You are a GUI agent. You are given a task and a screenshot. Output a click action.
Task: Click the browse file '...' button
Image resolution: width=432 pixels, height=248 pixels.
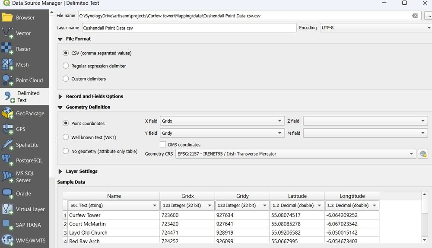pos(429,16)
